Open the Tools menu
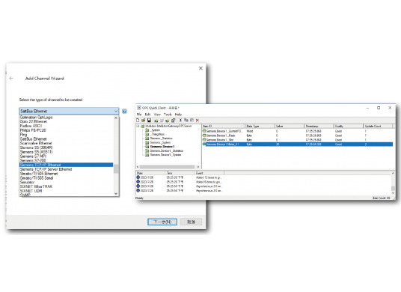The image size is (401, 292). tap(168, 115)
